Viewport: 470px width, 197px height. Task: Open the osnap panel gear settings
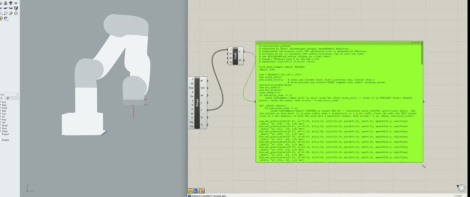(x=17, y=95)
